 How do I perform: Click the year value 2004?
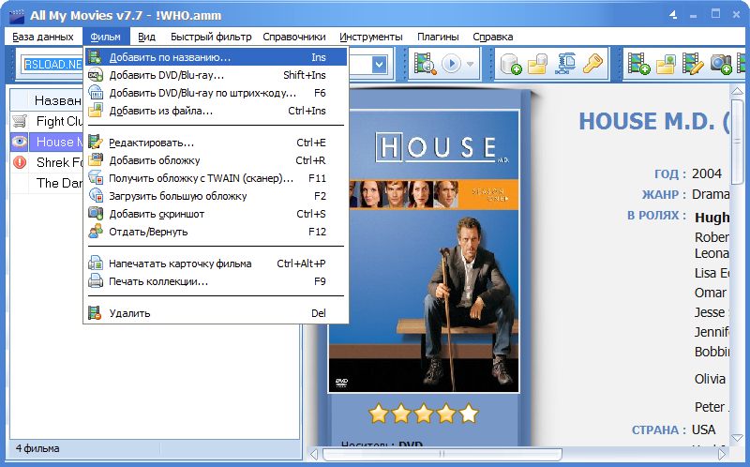click(x=707, y=173)
